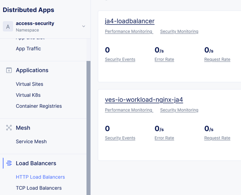Open Virtual Sites in sidebar
Viewport: 241px width, 195px height.
coord(29,84)
